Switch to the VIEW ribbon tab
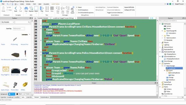This screenshot has height=105, width=186. [40, 4]
